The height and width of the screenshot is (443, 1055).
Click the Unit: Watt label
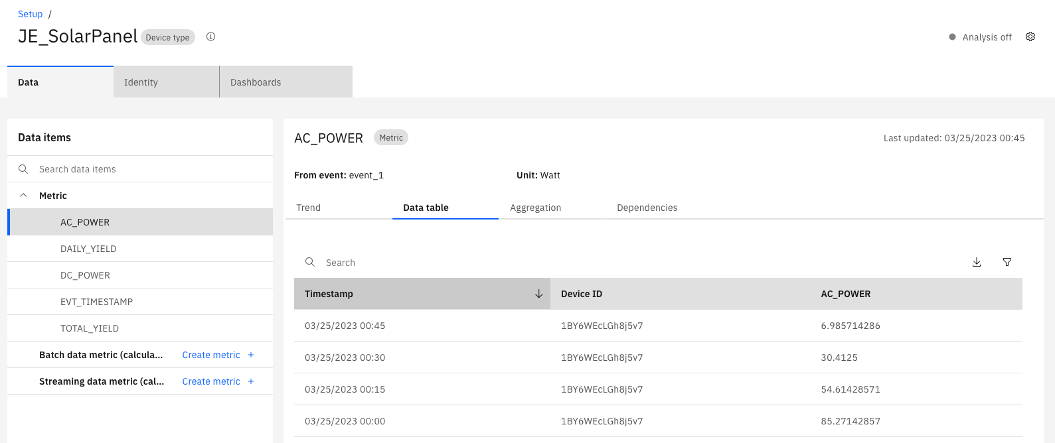coord(538,175)
